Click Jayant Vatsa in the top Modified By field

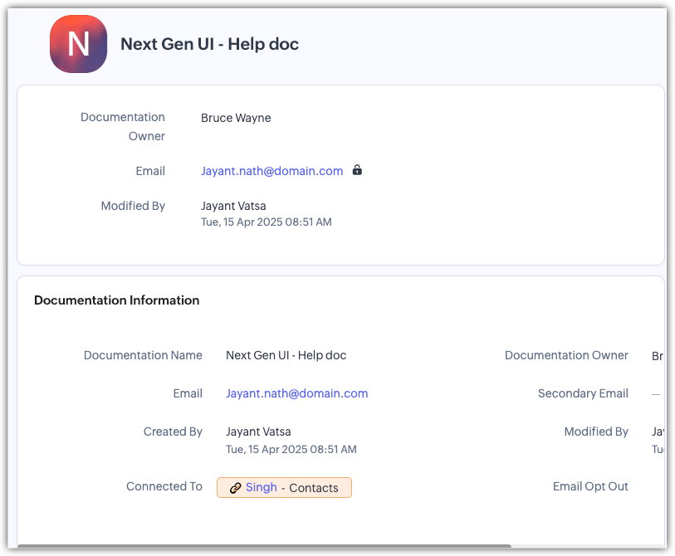pos(233,206)
